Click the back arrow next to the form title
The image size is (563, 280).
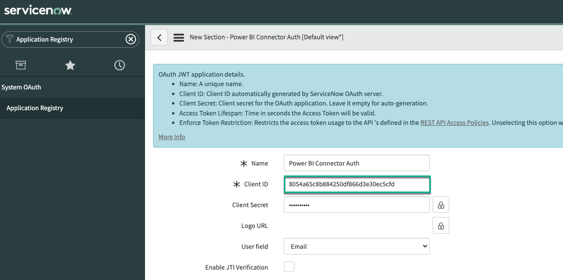(159, 37)
